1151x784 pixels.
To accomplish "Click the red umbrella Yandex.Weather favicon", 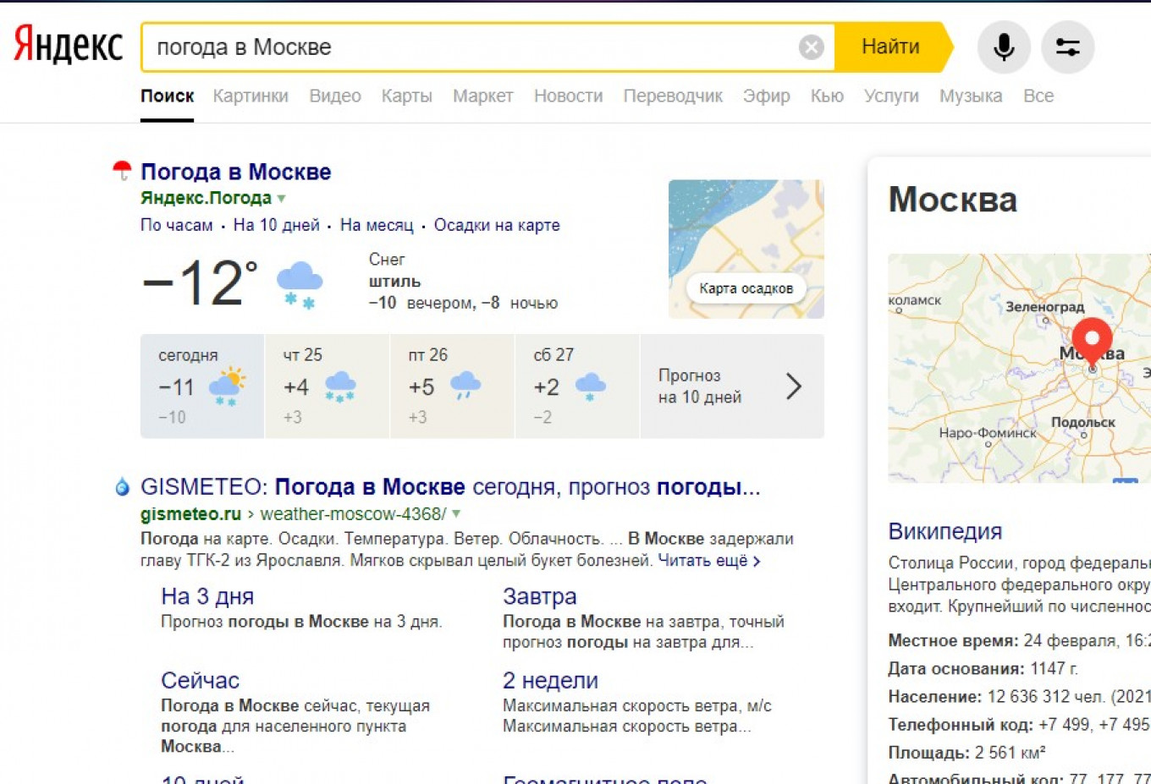I will pyautogui.click(x=123, y=171).
